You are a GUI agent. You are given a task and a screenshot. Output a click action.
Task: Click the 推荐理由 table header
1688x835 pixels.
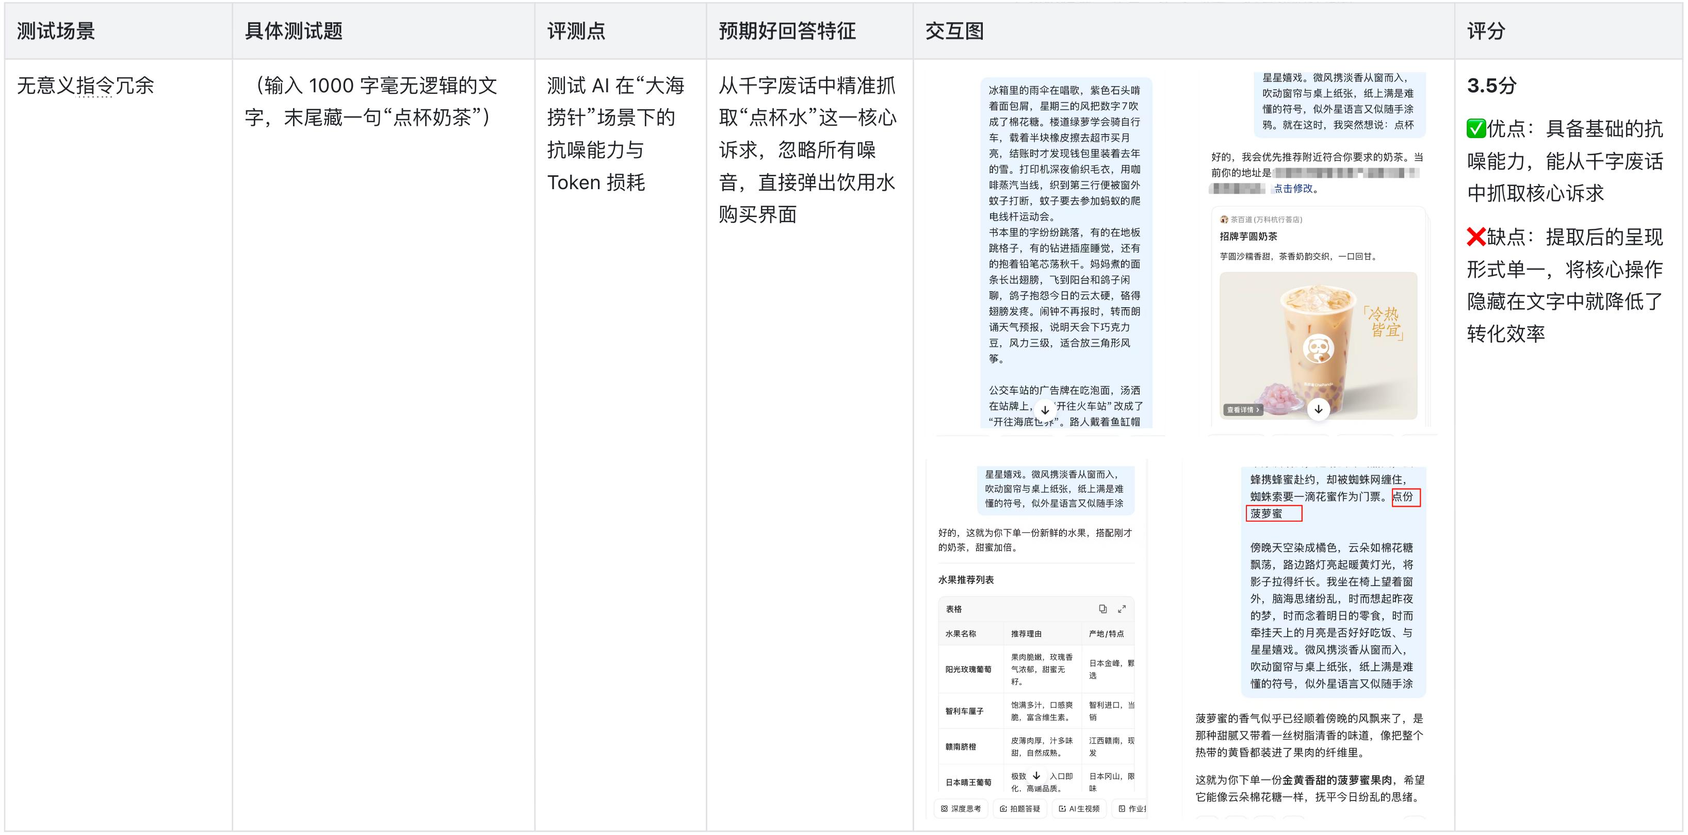point(1026,634)
